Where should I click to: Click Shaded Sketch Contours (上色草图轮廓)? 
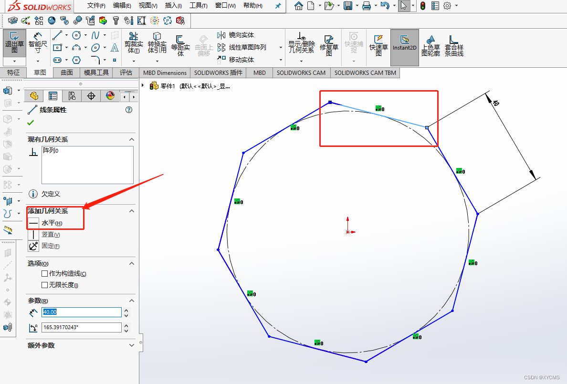click(x=430, y=45)
